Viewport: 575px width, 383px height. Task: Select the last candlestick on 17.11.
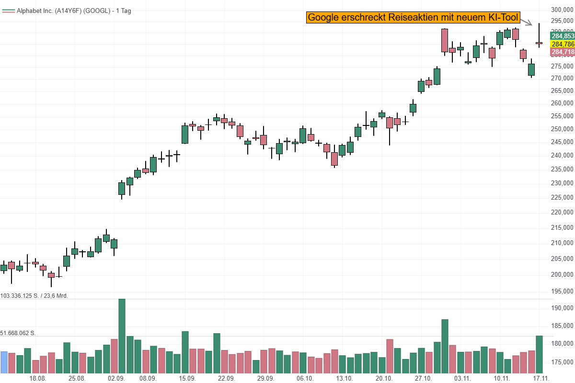click(x=539, y=43)
